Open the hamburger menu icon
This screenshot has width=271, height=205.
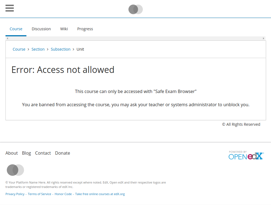coord(10,8)
